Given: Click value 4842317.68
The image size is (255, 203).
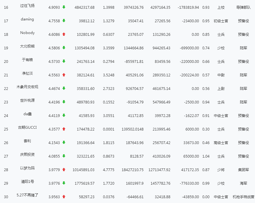Looking at the screenshot, I should 85,8.
